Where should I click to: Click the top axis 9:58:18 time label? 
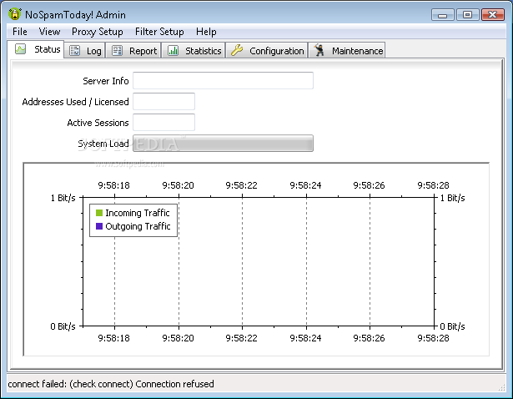[113, 185]
